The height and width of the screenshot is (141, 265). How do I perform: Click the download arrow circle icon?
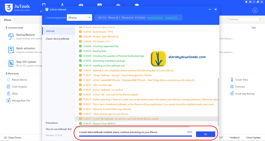pyautogui.click(x=255, y=11)
